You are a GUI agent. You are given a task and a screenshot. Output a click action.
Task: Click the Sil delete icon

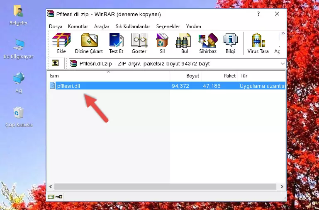(x=162, y=43)
